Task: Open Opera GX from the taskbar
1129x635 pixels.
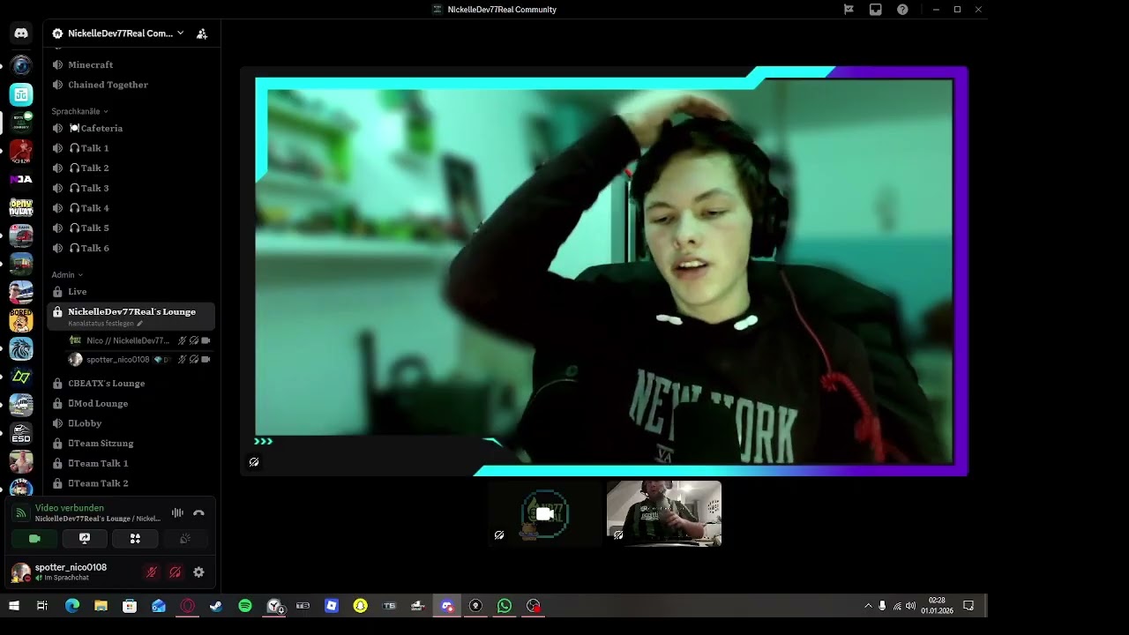Action: coord(187,606)
